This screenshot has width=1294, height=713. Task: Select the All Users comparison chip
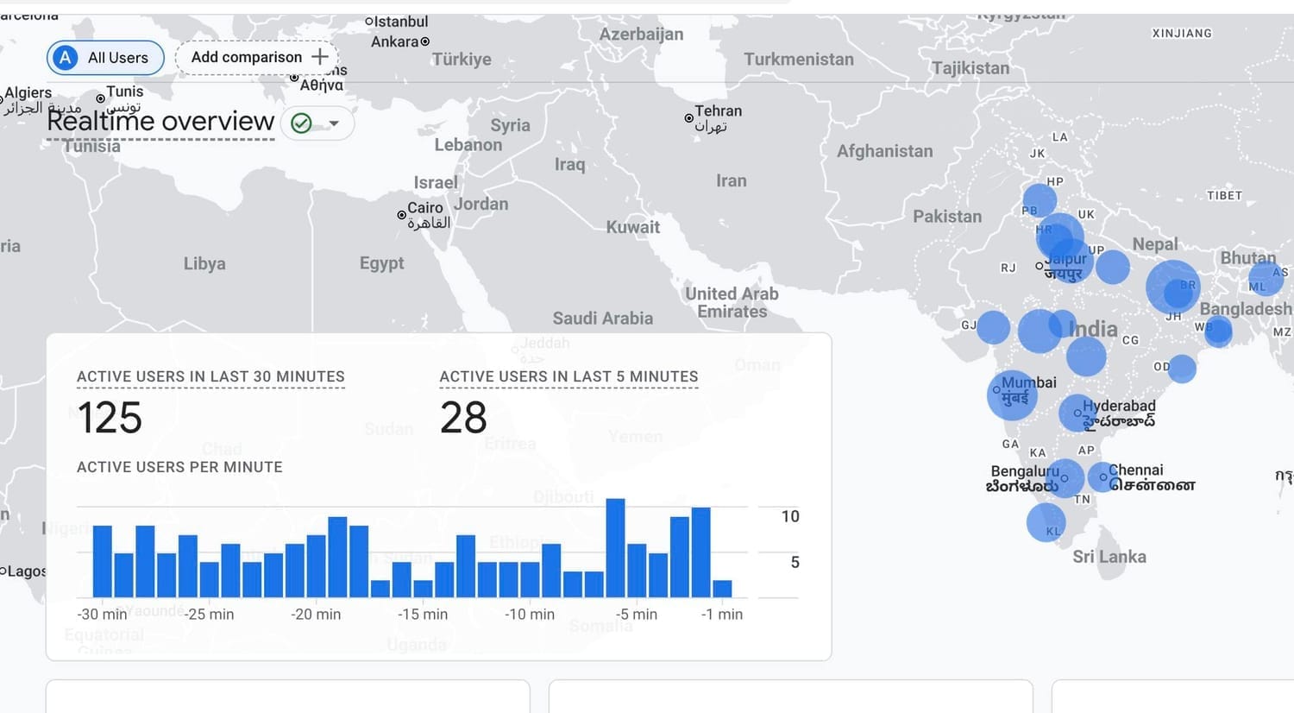[x=106, y=58]
